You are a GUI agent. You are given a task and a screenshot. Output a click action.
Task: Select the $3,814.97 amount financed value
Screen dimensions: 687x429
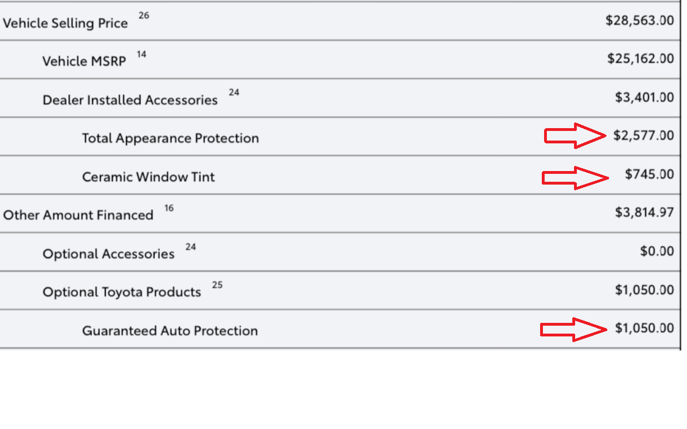[645, 212]
